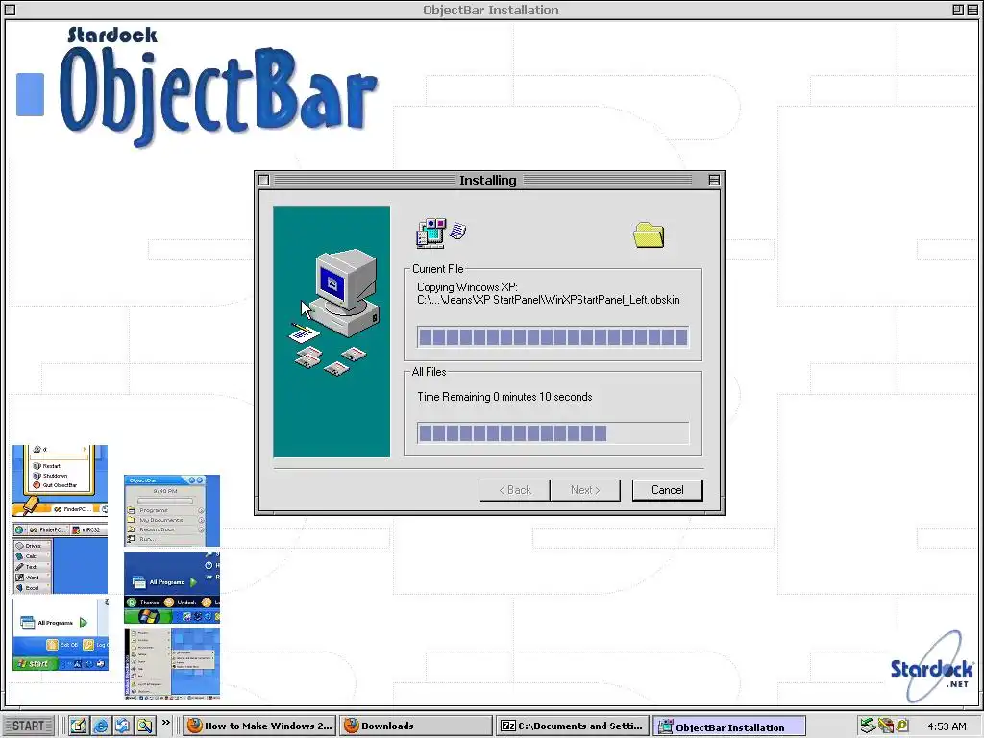Image resolution: width=984 pixels, height=738 pixels.
Task: Click Firefox icon on Downloads taskbar item
Action: pyautogui.click(x=352, y=726)
